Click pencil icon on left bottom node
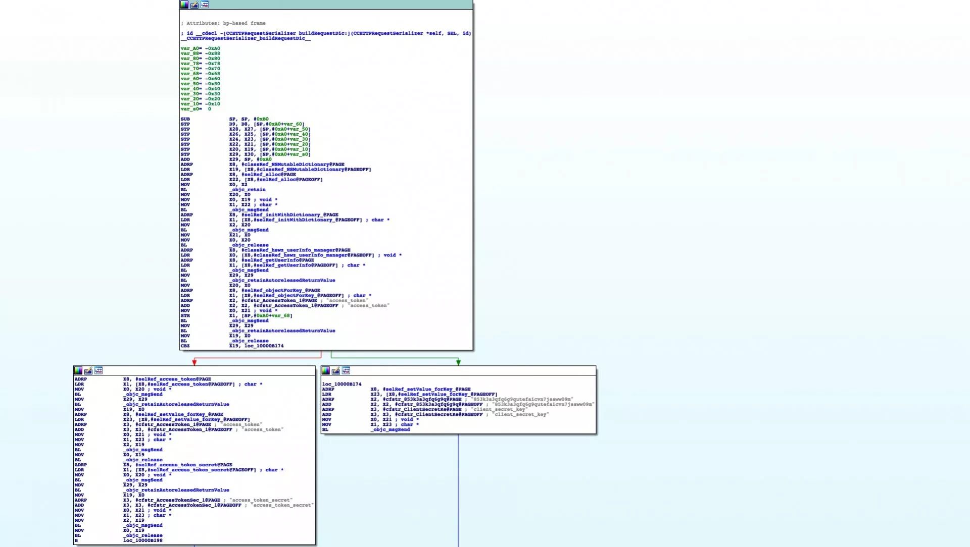Image resolution: width=970 pixels, height=547 pixels. (x=88, y=370)
